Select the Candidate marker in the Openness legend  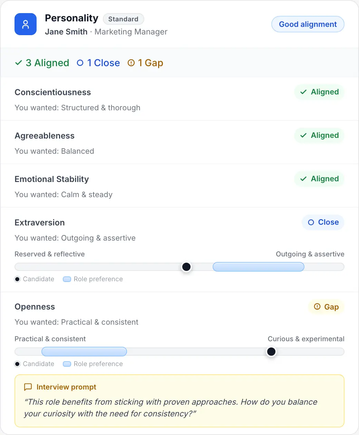[x=17, y=364]
